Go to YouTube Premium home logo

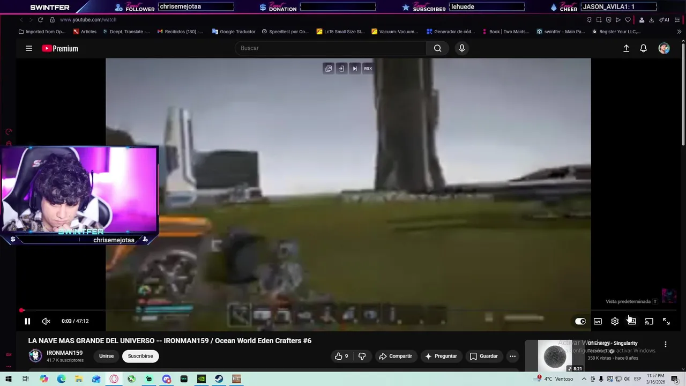coord(60,48)
